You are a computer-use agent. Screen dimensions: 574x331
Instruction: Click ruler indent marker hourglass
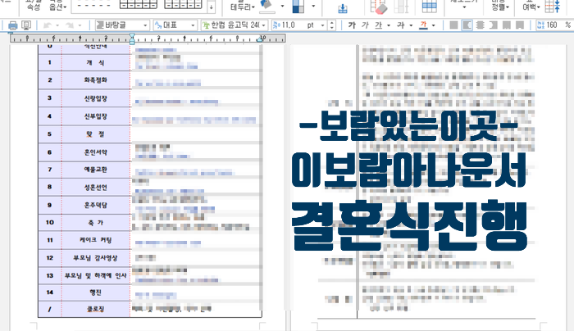pyautogui.click(x=132, y=39)
